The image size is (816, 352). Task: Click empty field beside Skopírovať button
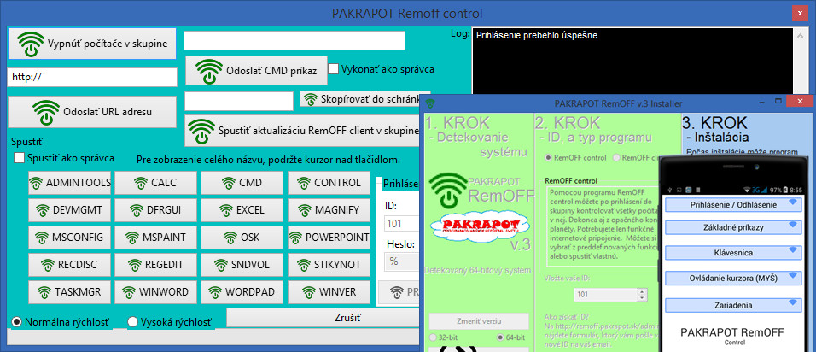point(239,102)
